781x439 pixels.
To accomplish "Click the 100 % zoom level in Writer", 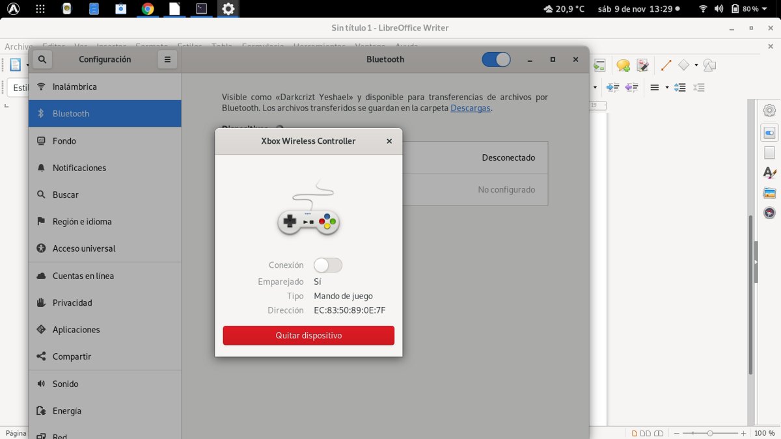I will click(765, 433).
